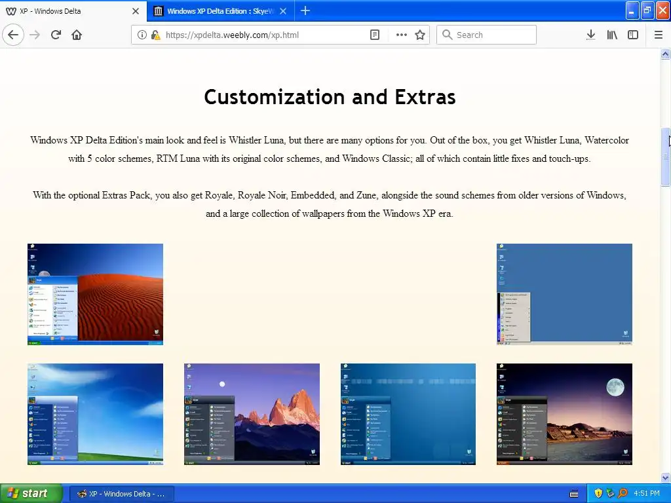This screenshot has height=503, width=671.
Task: Click the network tray icon beside the shield
Action: pyautogui.click(x=610, y=494)
